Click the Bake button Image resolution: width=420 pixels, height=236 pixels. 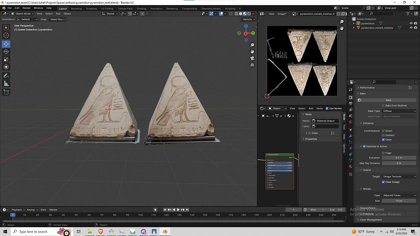388,100
